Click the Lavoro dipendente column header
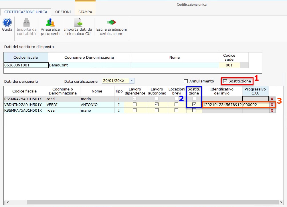Screen dimensions: 287x207 pos(135,91)
